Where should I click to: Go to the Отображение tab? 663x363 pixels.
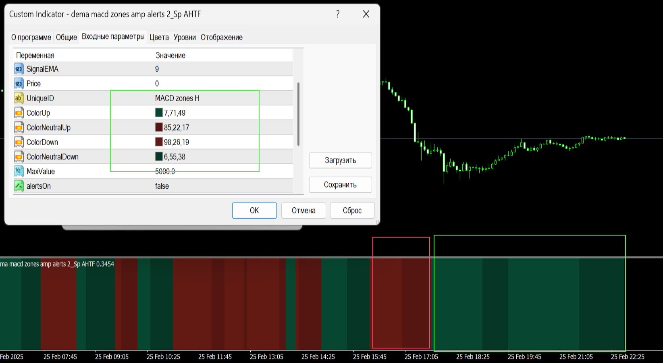(222, 37)
